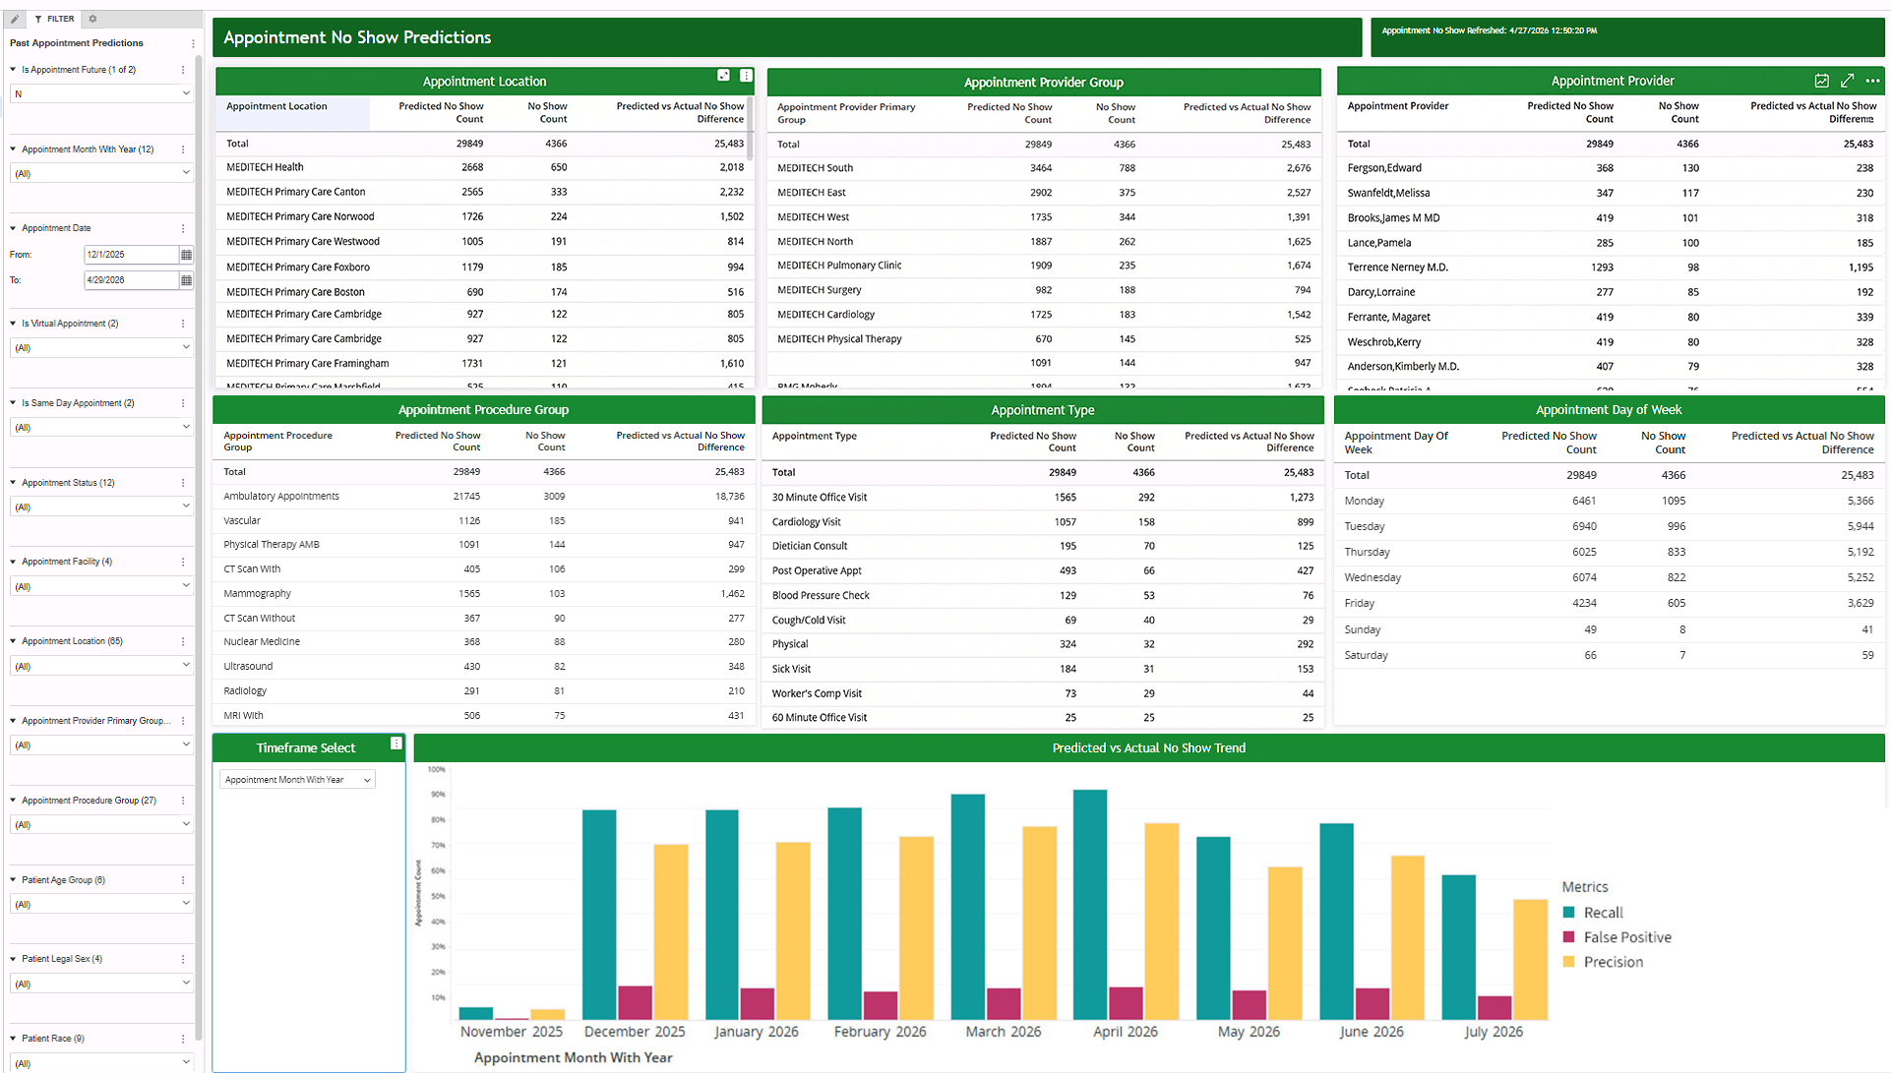This screenshot has height=1073, width=1891.
Task: Click the From date input field
Action: pyautogui.click(x=131, y=255)
